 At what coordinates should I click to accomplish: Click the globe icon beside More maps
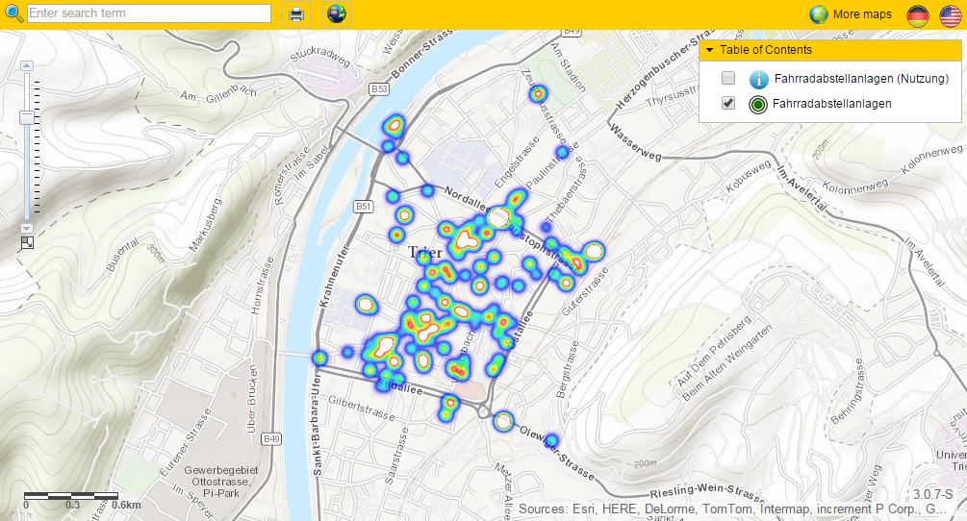819,14
